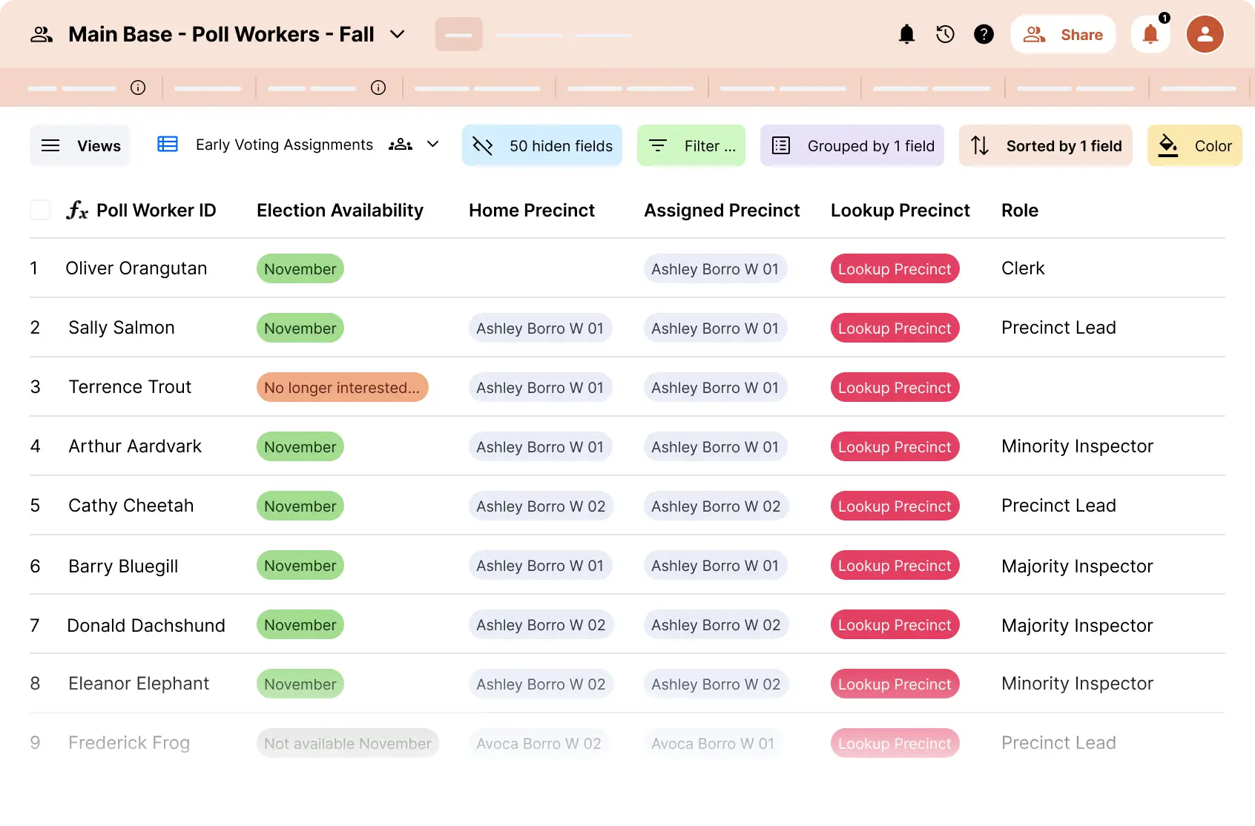Select the header checkbox to select all rows
This screenshot has width=1255, height=826.
[x=40, y=210]
